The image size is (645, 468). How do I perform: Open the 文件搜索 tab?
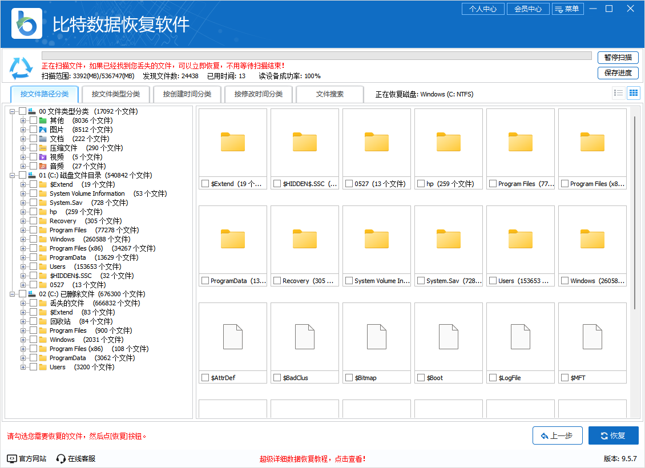[x=329, y=94]
